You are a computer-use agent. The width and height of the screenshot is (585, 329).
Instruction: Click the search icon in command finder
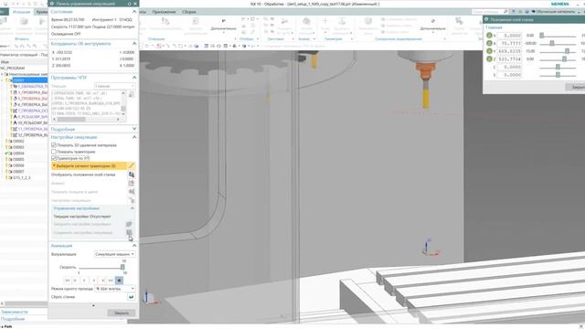505,12
